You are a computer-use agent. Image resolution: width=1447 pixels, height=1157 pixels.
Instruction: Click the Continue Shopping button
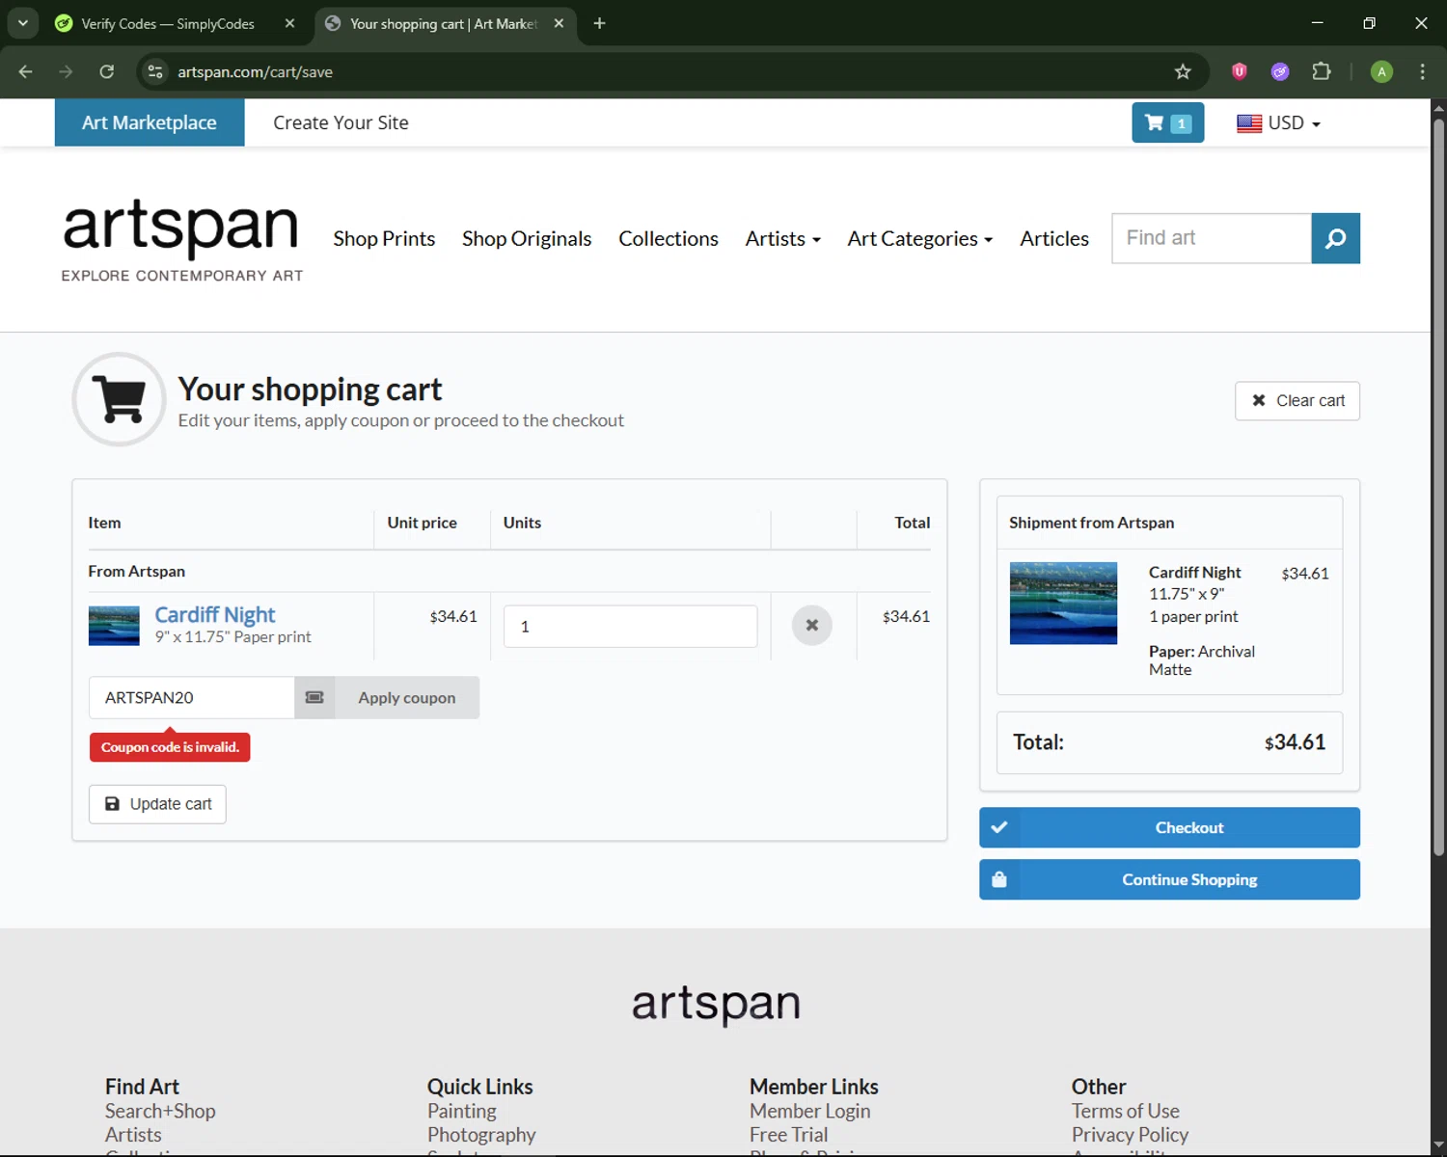[1169, 879]
